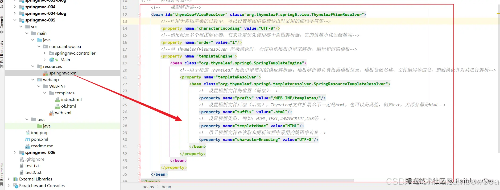This screenshot has width=500, height=190.
Task: Click the Main class icon
Action: [x=52, y=60]
